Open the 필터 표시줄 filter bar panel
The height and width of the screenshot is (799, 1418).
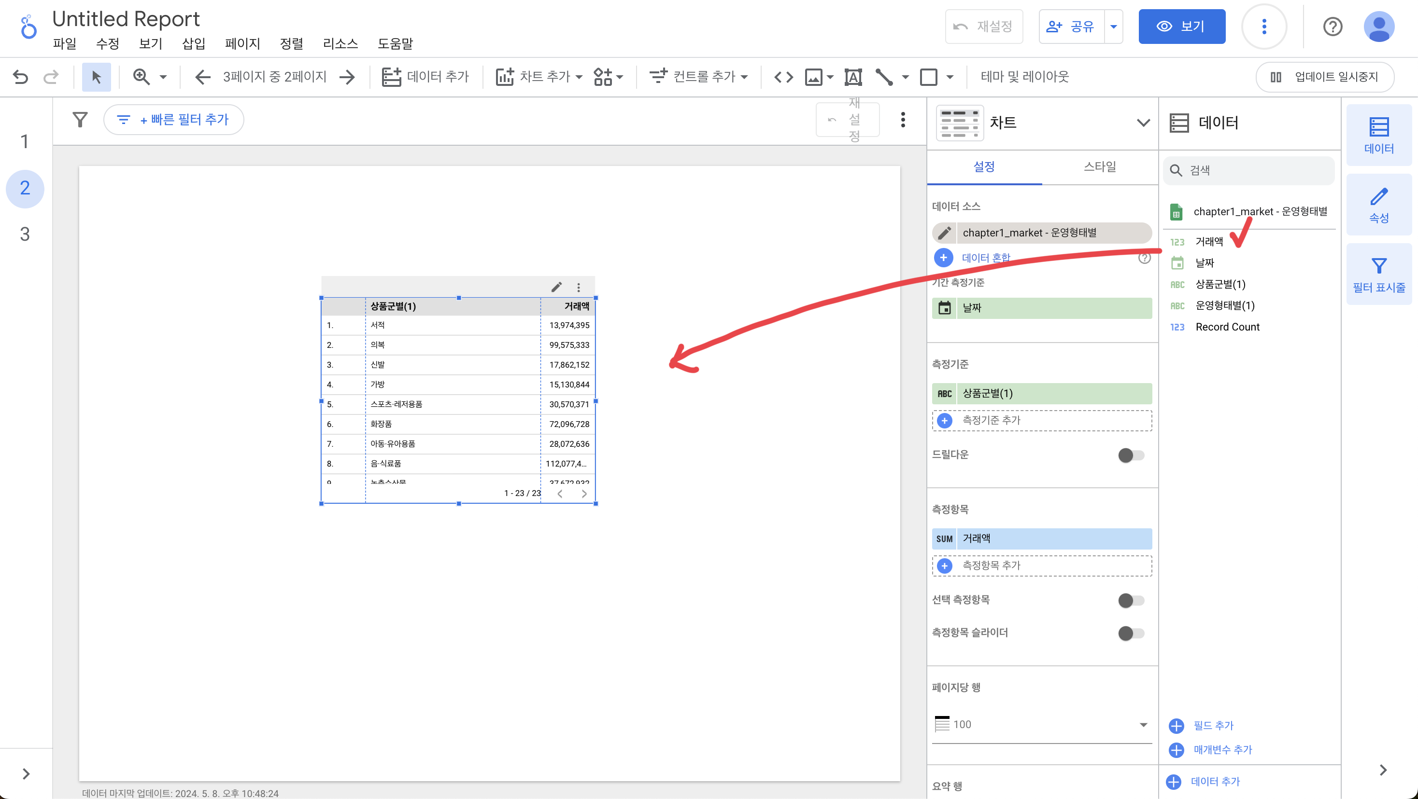tap(1378, 275)
